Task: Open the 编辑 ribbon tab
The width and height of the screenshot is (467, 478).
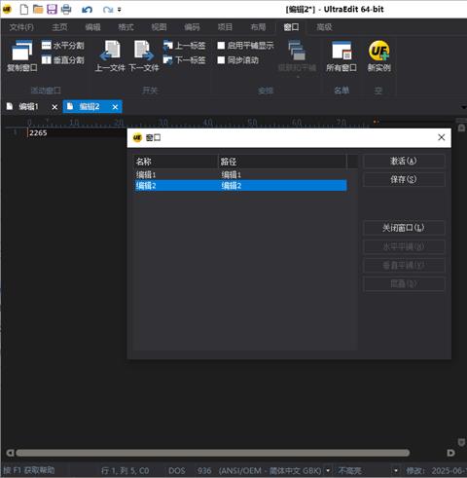Action: click(92, 27)
